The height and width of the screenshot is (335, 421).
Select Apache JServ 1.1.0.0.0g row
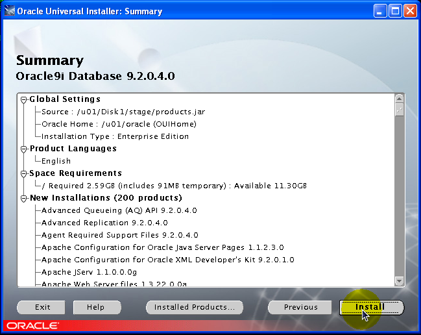pyautogui.click(x=89, y=272)
